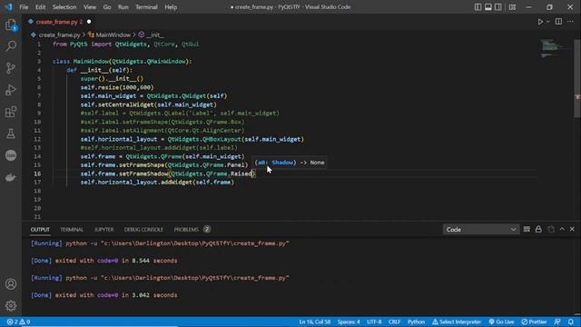Screen dimensions: 581x327
Task: Open the Go menu
Action: (x=107, y=7)
